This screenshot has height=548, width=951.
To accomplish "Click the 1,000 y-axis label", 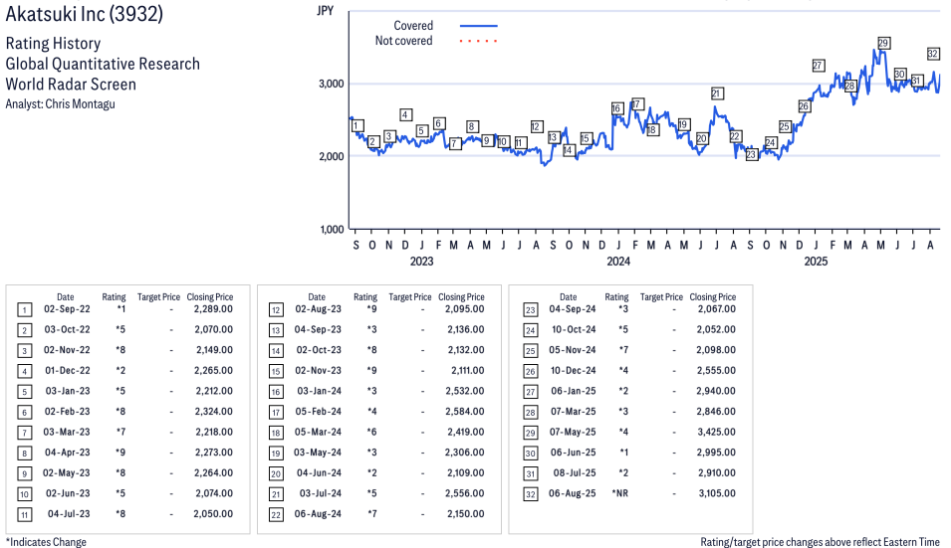I will [x=332, y=230].
